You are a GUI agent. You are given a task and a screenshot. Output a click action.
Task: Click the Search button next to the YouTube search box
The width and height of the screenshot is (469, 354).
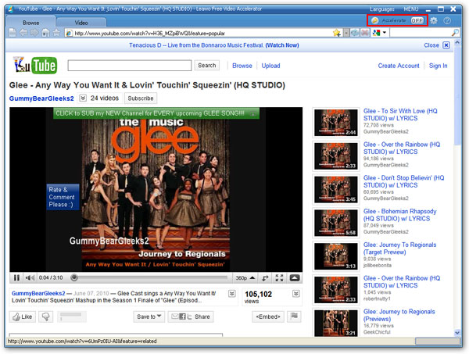tap(206, 65)
